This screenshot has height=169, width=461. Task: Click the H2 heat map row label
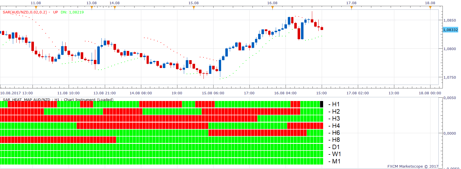(x=334, y=111)
